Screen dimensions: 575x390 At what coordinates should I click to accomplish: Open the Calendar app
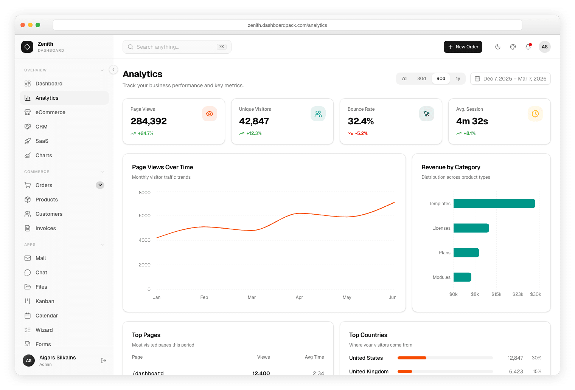(46, 315)
